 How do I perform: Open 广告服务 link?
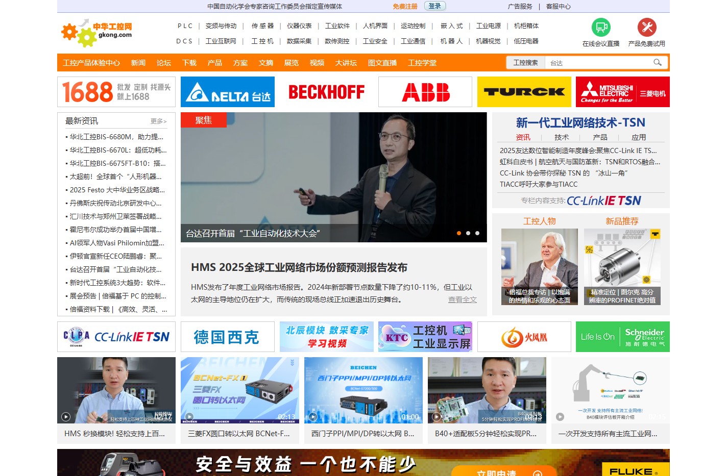tap(520, 7)
